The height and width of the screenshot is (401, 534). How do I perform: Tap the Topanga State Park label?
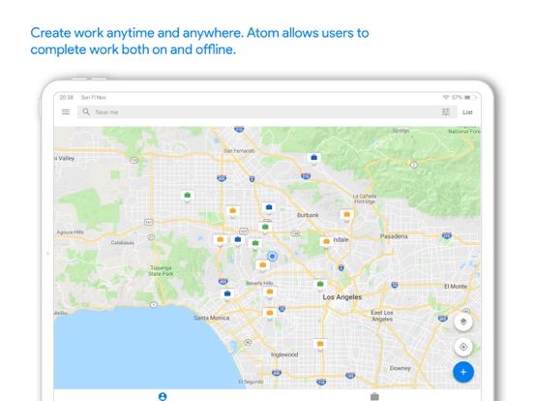(x=161, y=270)
